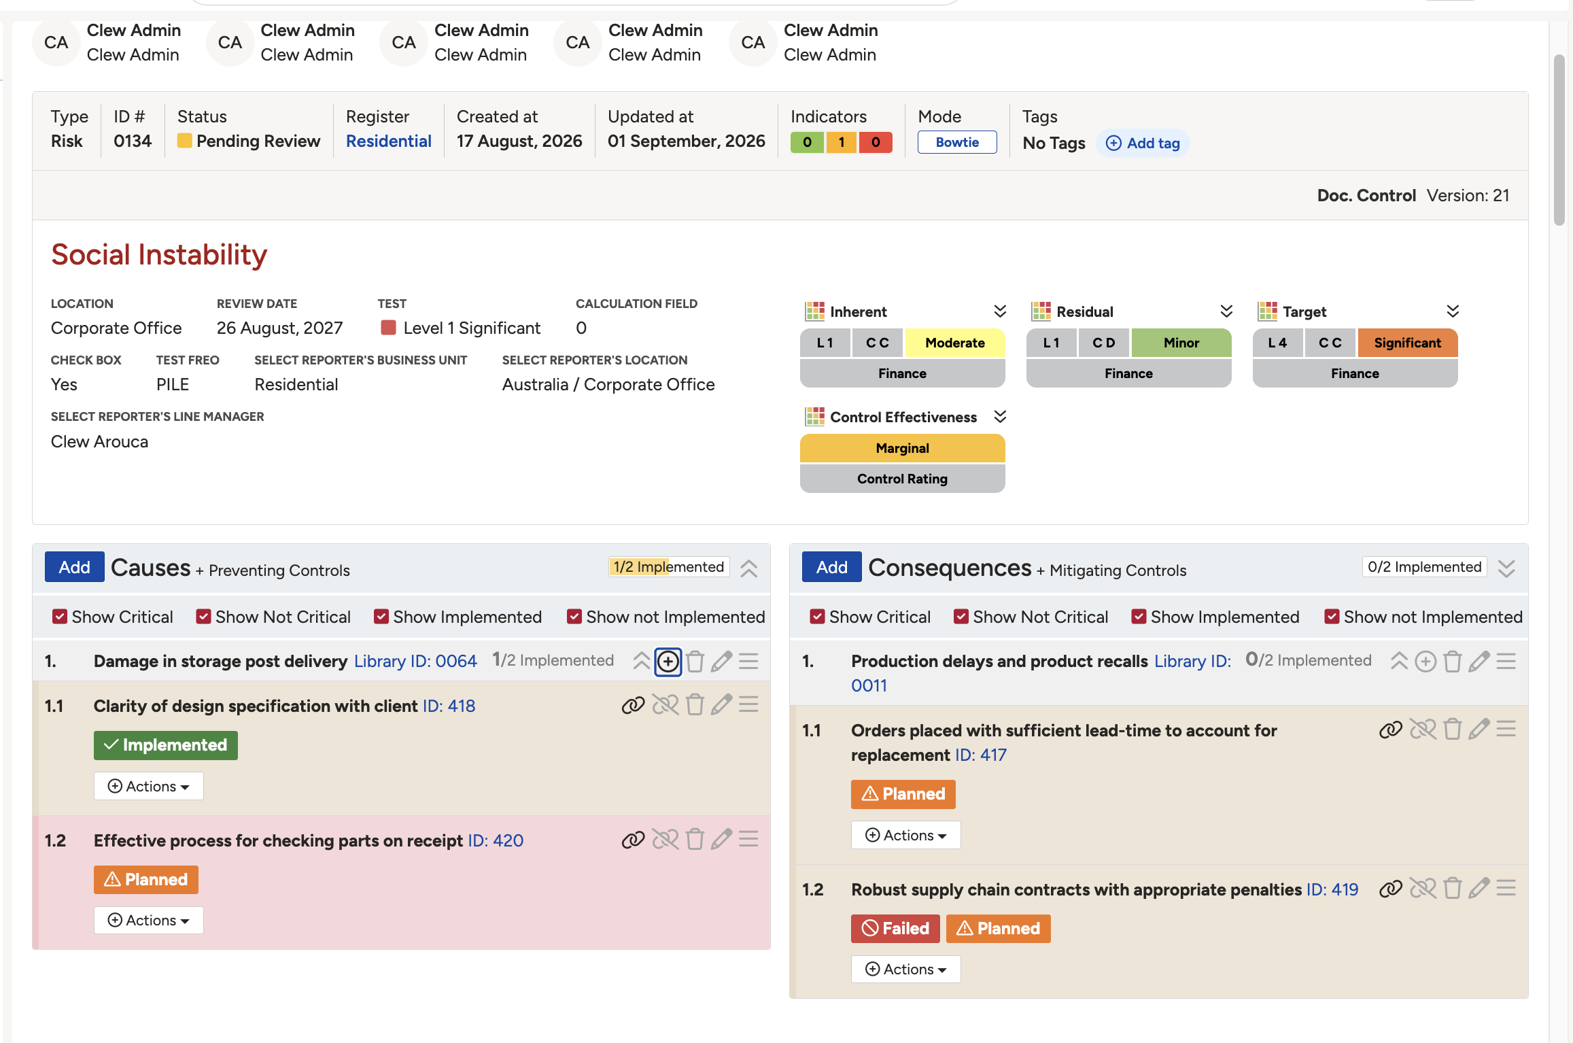Delete control ID 418
The height and width of the screenshot is (1043, 1573).
pos(695,705)
